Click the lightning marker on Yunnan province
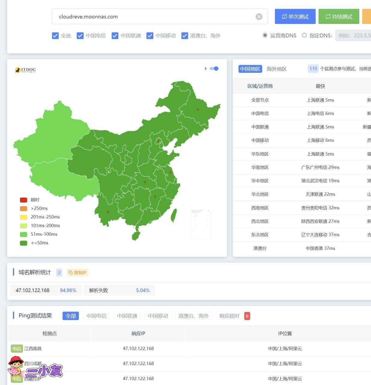The width and height of the screenshot is (371, 385). pos(108,212)
